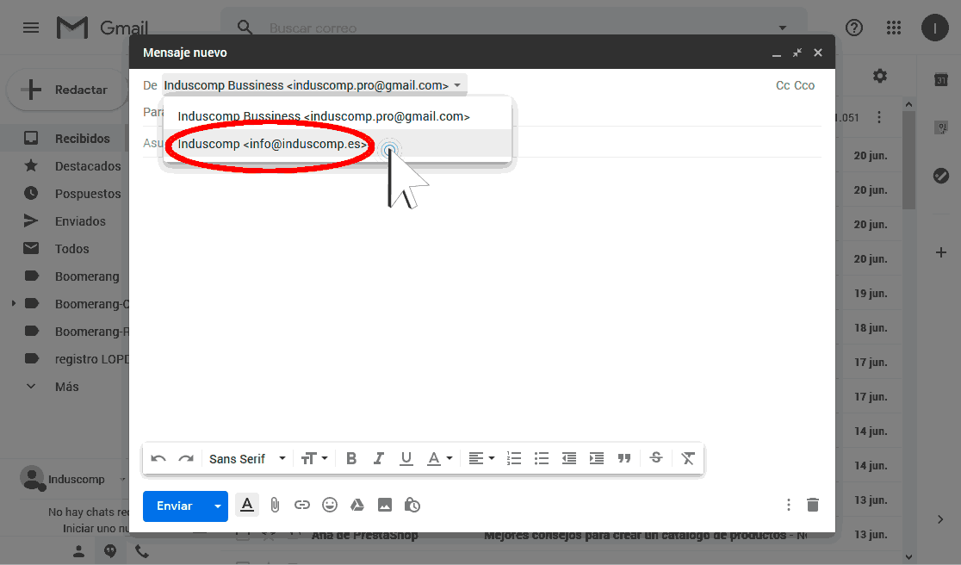
Task: Toggle bold formatting
Action: pos(351,458)
